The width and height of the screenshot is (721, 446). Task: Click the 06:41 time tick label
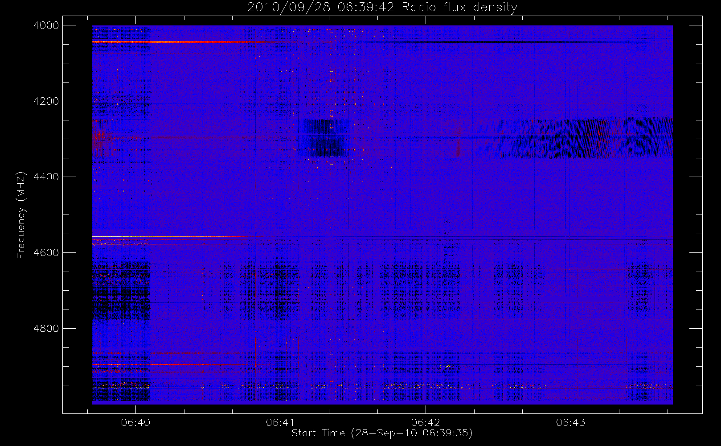point(281,422)
